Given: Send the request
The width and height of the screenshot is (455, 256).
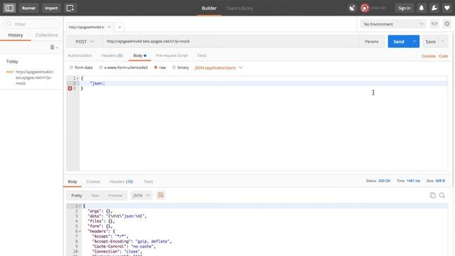Looking at the screenshot, I should pos(399,41).
